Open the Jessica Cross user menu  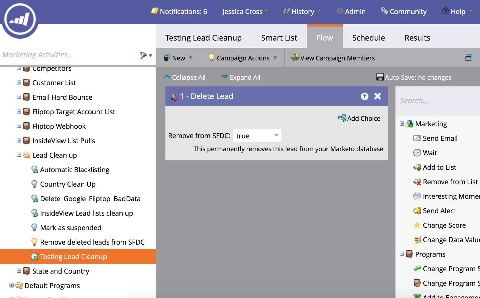pos(245,12)
